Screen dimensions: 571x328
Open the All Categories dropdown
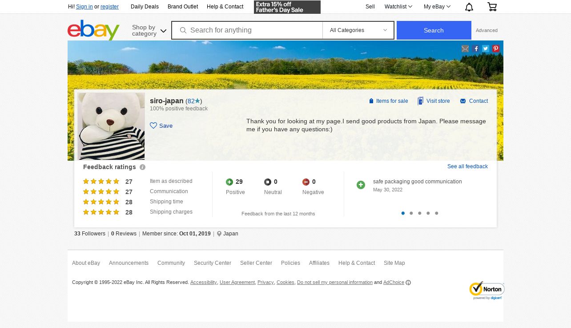[358, 30]
